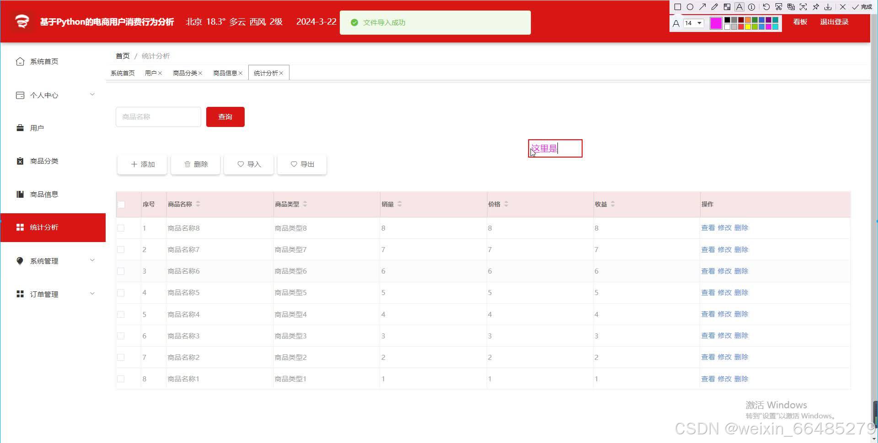Cancel the screenshot with X icon
This screenshot has width=878, height=443.
[843, 7]
